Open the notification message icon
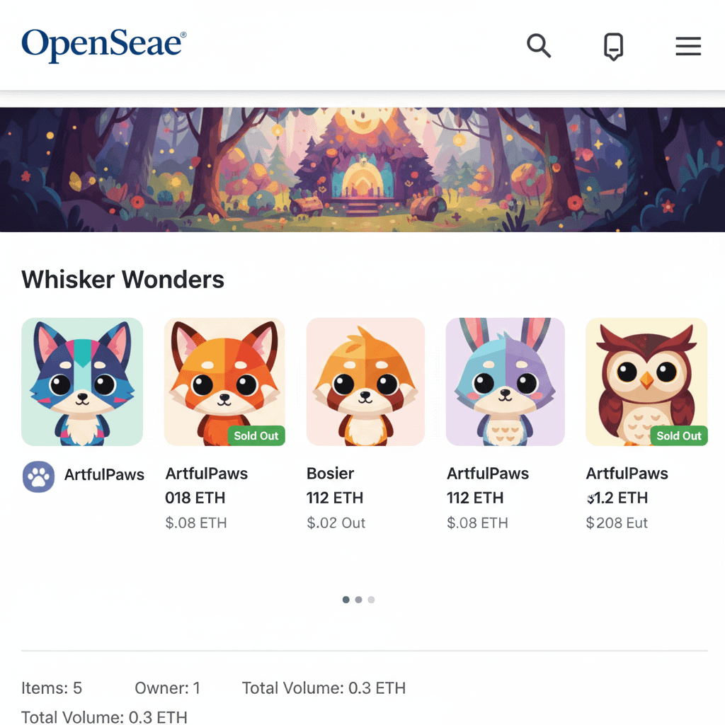This screenshot has height=725, width=725. click(614, 46)
